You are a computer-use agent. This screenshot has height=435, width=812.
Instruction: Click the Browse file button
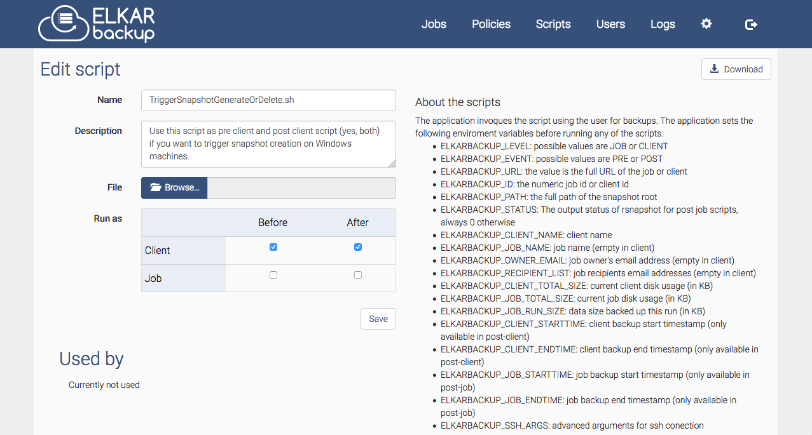[x=175, y=188]
